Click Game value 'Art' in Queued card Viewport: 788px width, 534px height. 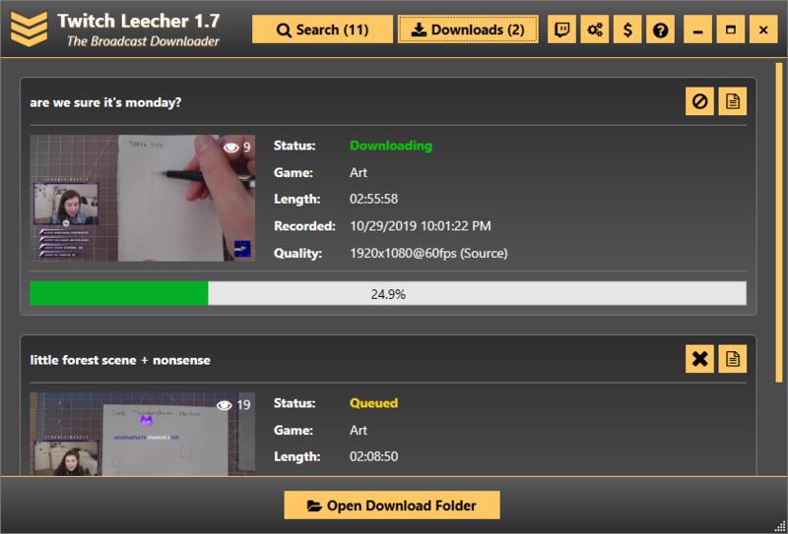[359, 430]
